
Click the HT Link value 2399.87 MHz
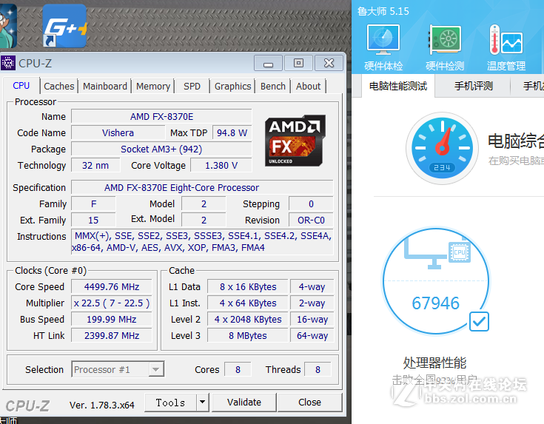coord(112,336)
